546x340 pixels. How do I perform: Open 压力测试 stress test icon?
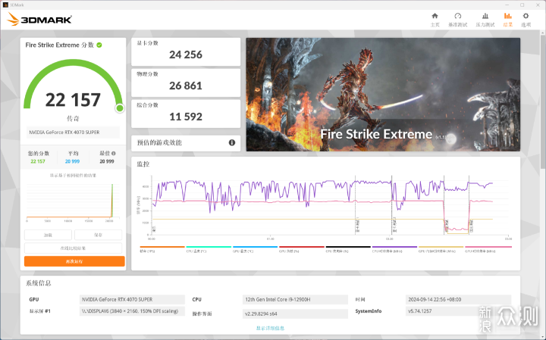click(x=485, y=16)
